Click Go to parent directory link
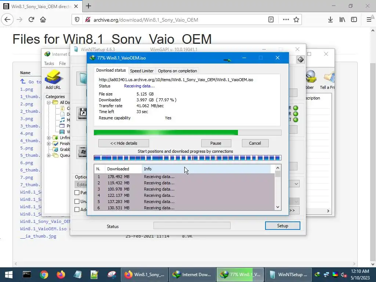The width and height of the screenshot is (376, 282). [x=31, y=82]
